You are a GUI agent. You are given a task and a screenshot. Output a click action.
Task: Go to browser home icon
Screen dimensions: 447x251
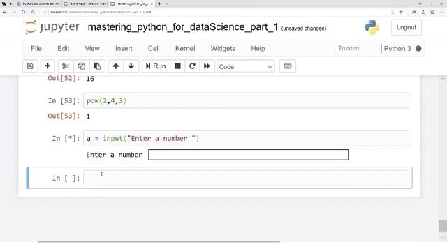coord(33,13)
